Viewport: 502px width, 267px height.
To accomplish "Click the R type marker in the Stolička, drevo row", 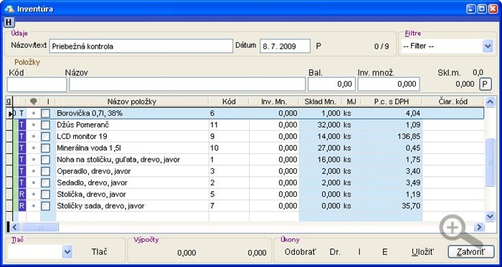I will (x=22, y=194).
